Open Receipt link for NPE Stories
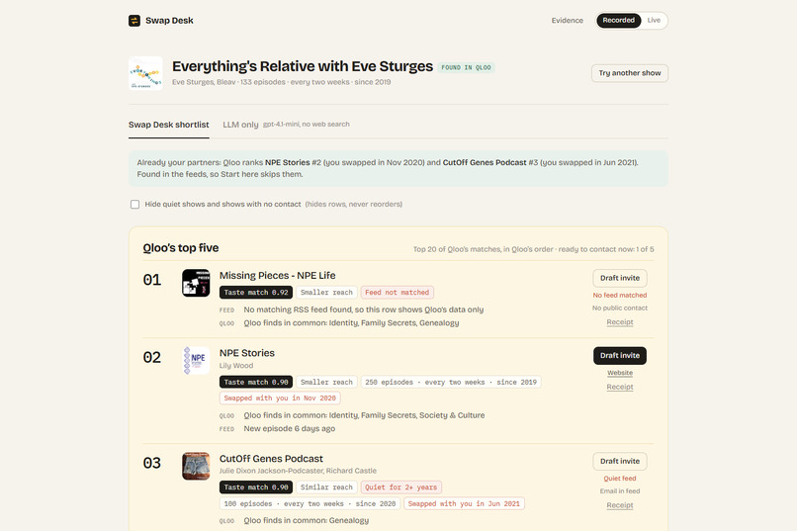The image size is (797, 531). [x=620, y=387]
